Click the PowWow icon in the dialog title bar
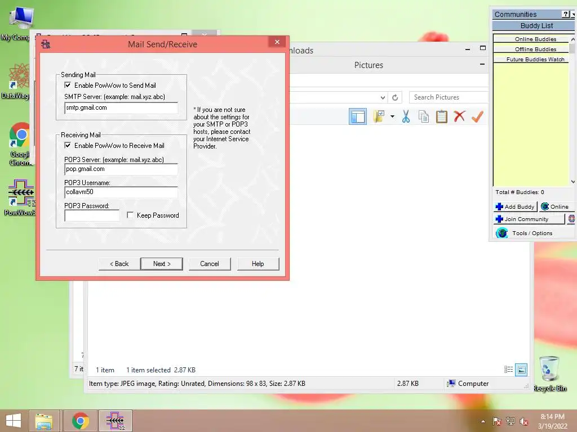 click(x=46, y=44)
